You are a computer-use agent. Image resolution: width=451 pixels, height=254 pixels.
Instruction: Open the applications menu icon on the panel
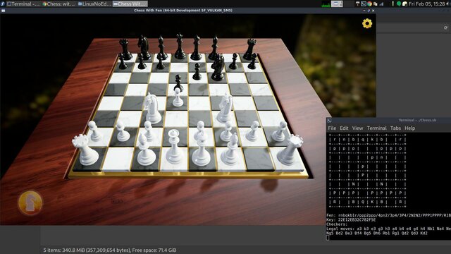tap(3, 4)
